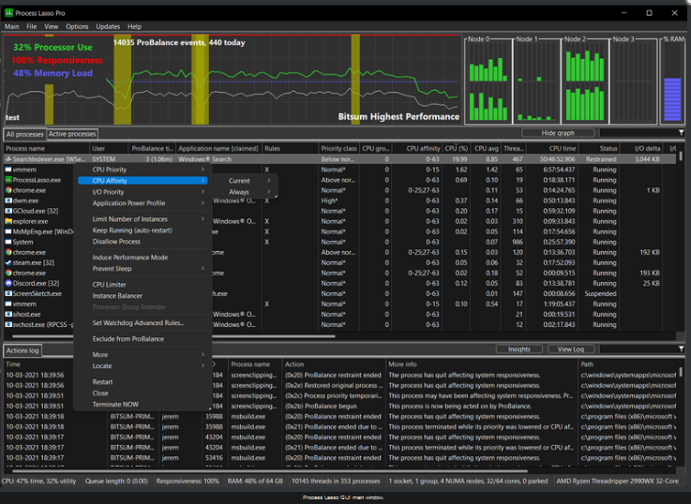Open Set Watchdog Advanced Rules

138,322
